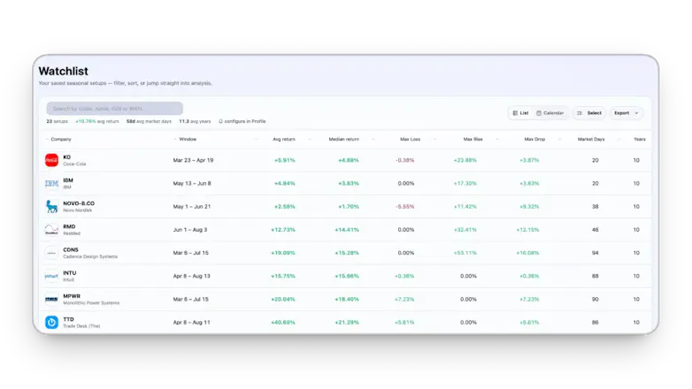The width and height of the screenshot is (692, 389).
Task: Click the Select button
Action: [x=589, y=113]
